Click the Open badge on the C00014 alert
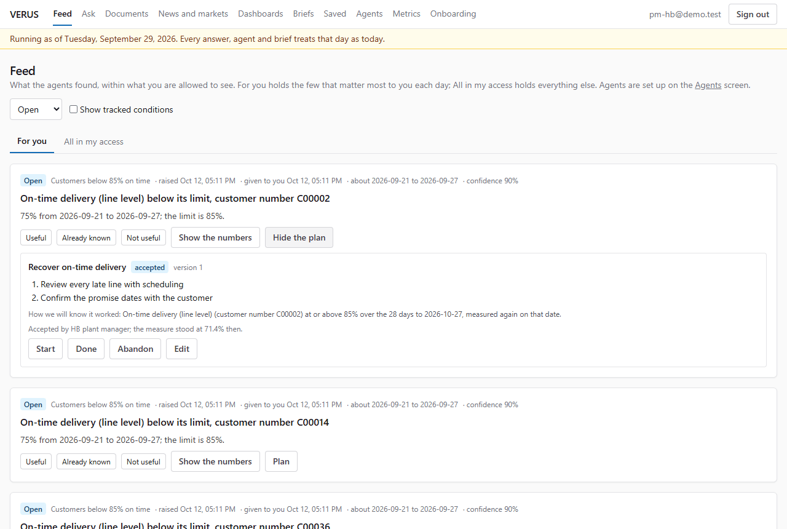Viewport: 787px width, 529px height. click(33, 405)
